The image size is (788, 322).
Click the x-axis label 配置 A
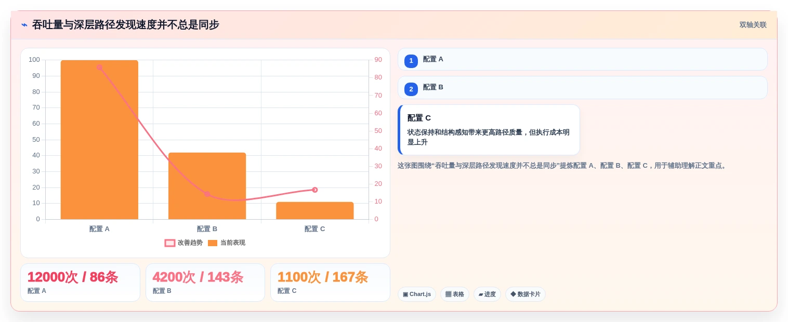point(99,229)
